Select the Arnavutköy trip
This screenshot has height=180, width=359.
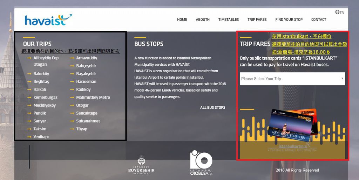point(87,58)
